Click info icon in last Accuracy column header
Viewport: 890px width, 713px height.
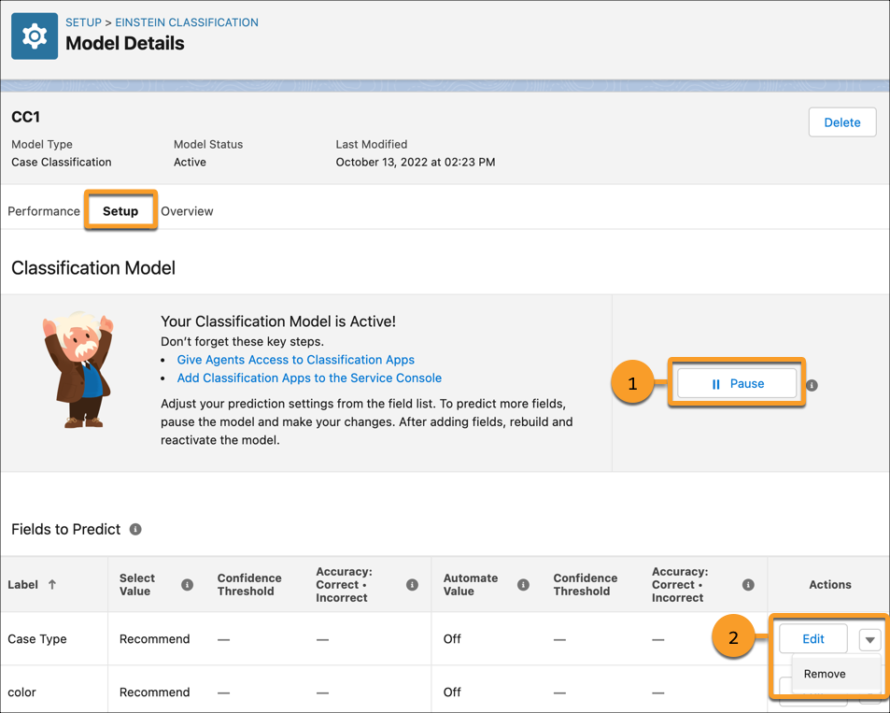click(748, 585)
